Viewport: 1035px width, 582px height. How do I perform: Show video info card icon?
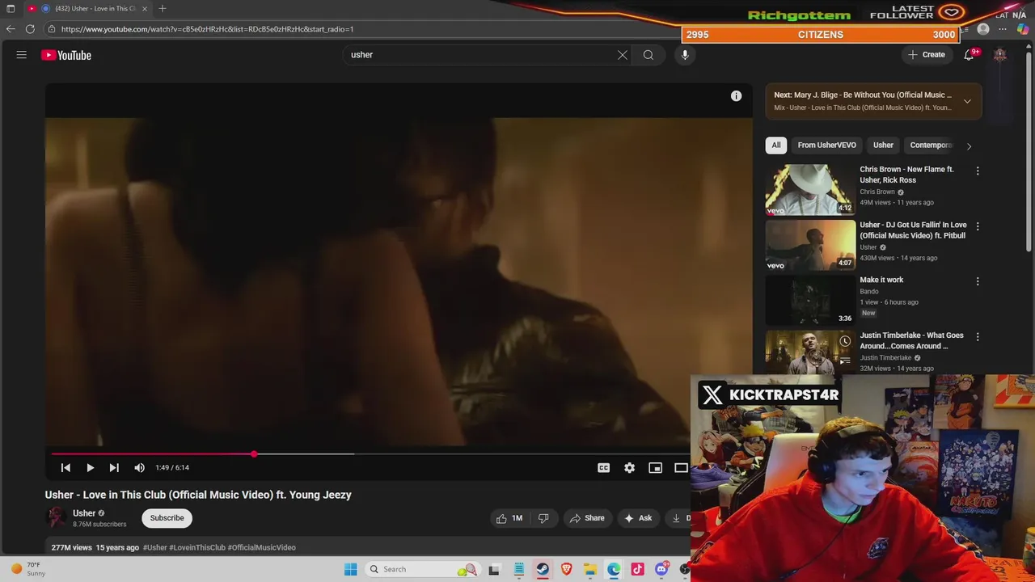pyautogui.click(x=736, y=96)
